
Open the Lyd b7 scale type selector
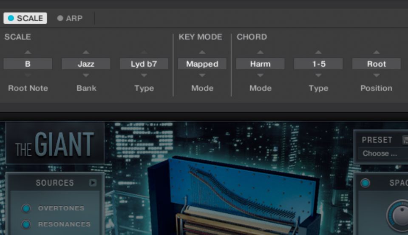point(144,64)
